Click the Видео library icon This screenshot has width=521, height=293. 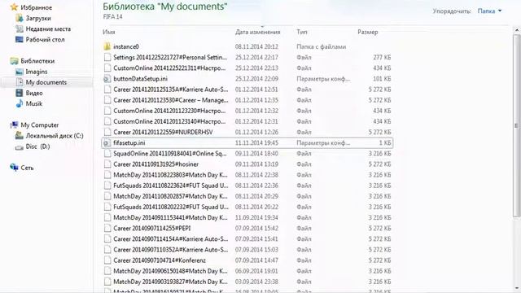(x=20, y=93)
